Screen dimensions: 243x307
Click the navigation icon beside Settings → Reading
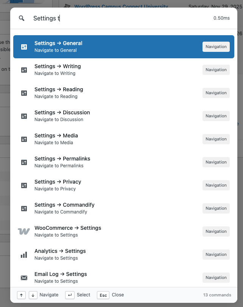pyautogui.click(x=24, y=93)
